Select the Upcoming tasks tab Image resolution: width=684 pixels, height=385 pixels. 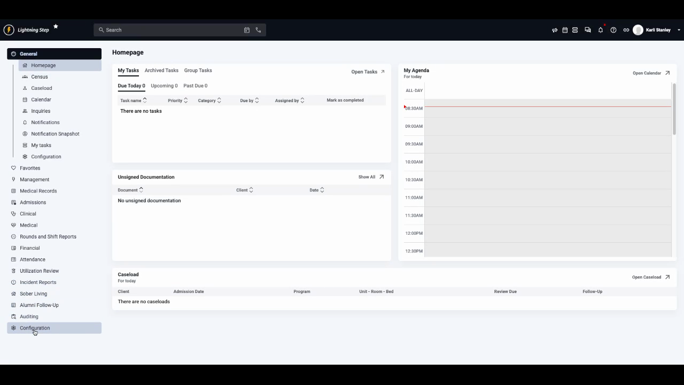164,86
